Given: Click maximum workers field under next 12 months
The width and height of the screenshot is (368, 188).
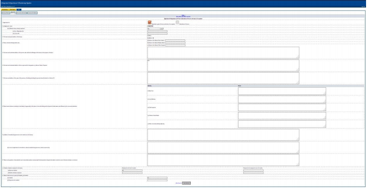Looking at the screenshot, I should coord(254,170).
